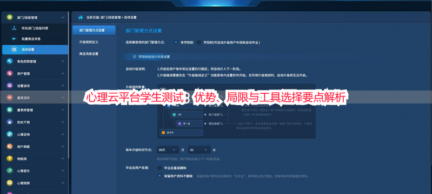Open 批量推送消息 menu item
Screen dimensions: 432x194
35,39
